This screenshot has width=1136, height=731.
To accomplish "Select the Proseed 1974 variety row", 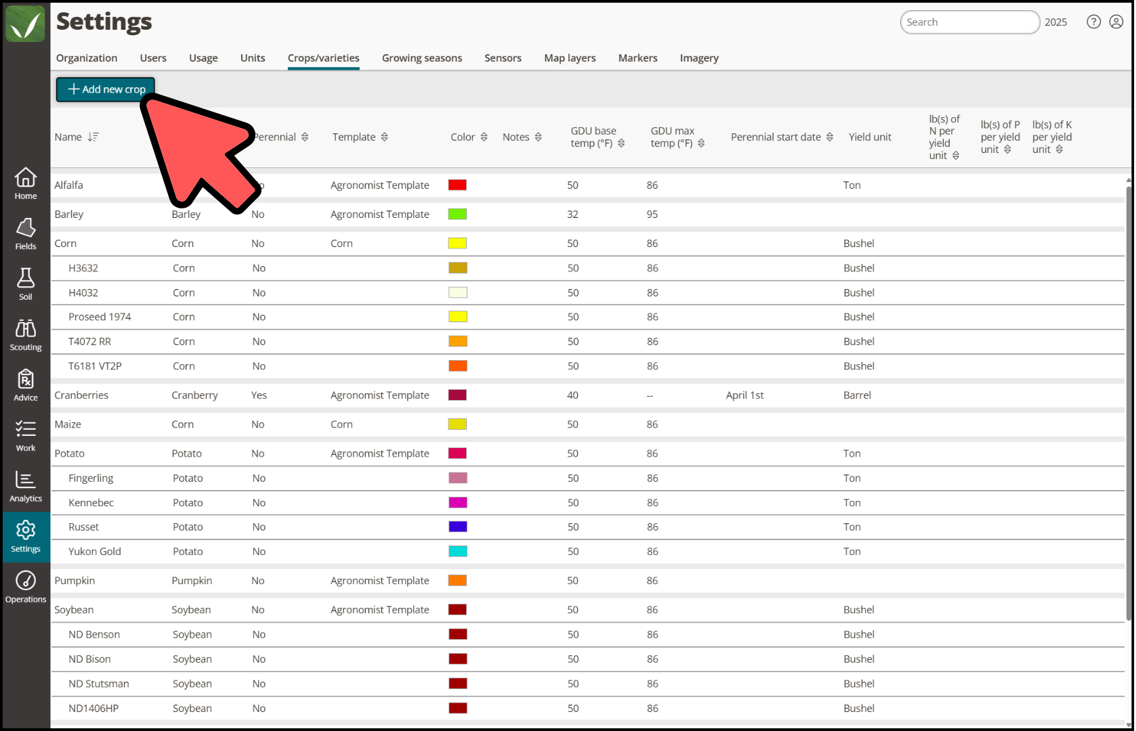I will 100,317.
